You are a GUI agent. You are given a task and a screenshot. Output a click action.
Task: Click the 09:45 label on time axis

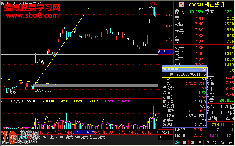pos(147,132)
